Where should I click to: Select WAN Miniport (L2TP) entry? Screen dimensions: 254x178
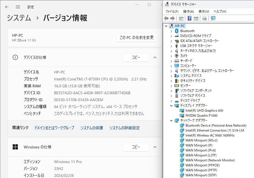[x=201, y=155]
